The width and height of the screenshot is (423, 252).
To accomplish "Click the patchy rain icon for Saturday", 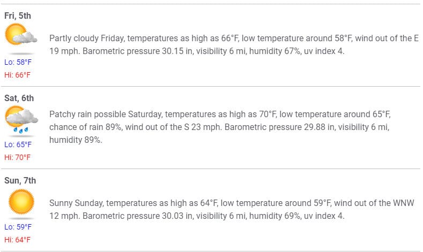I will pyautogui.click(x=21, y=119).
